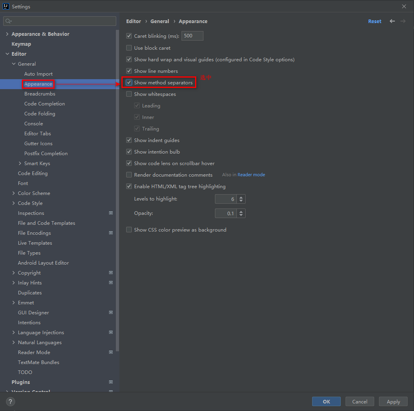Open the help question mark button
414x411 pixels.
click(x=10, y=401)
